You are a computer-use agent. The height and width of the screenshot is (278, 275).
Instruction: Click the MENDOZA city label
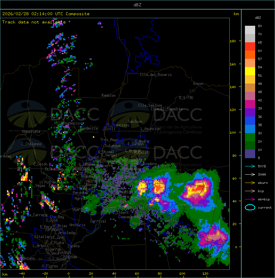click(80, 168)
